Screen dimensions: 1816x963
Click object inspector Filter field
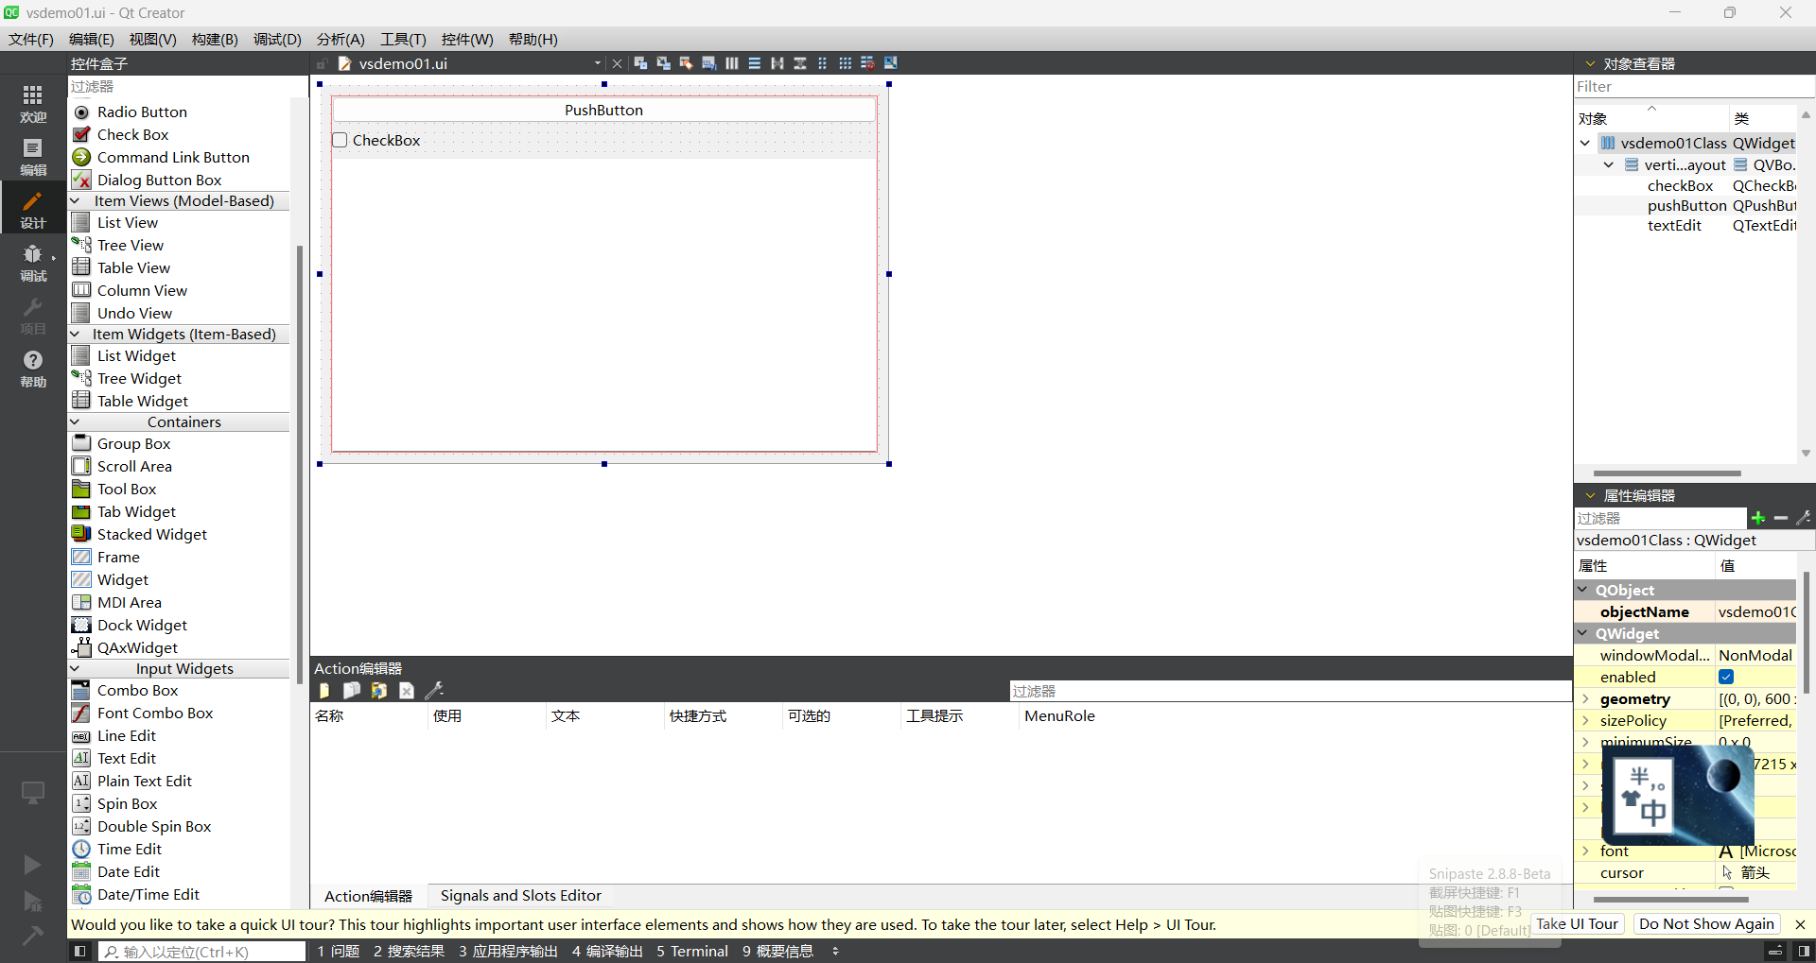pos(1694,86)
